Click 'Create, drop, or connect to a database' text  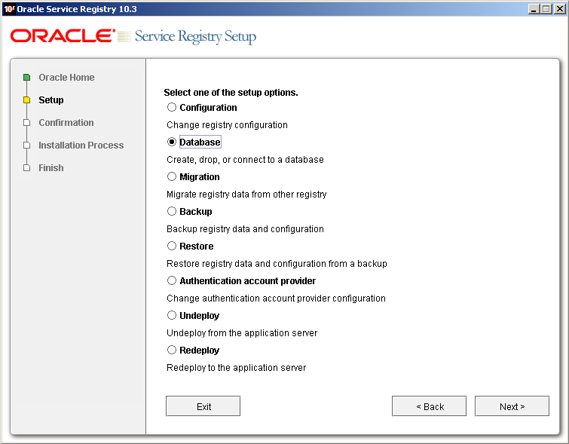coord(245,160)
